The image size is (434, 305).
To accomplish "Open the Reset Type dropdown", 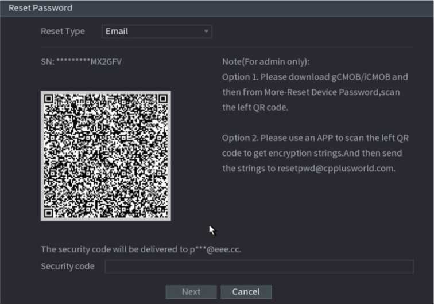I will 156,32.
